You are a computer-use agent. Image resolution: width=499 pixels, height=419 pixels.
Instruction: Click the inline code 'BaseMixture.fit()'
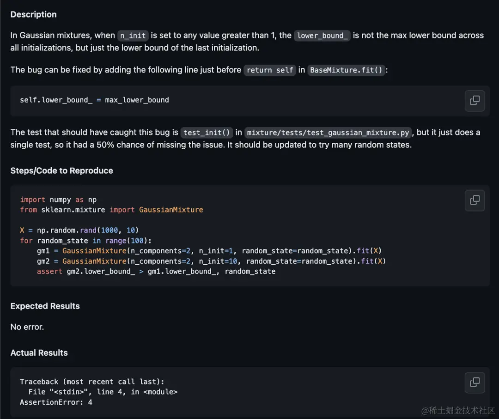point(346,70)
